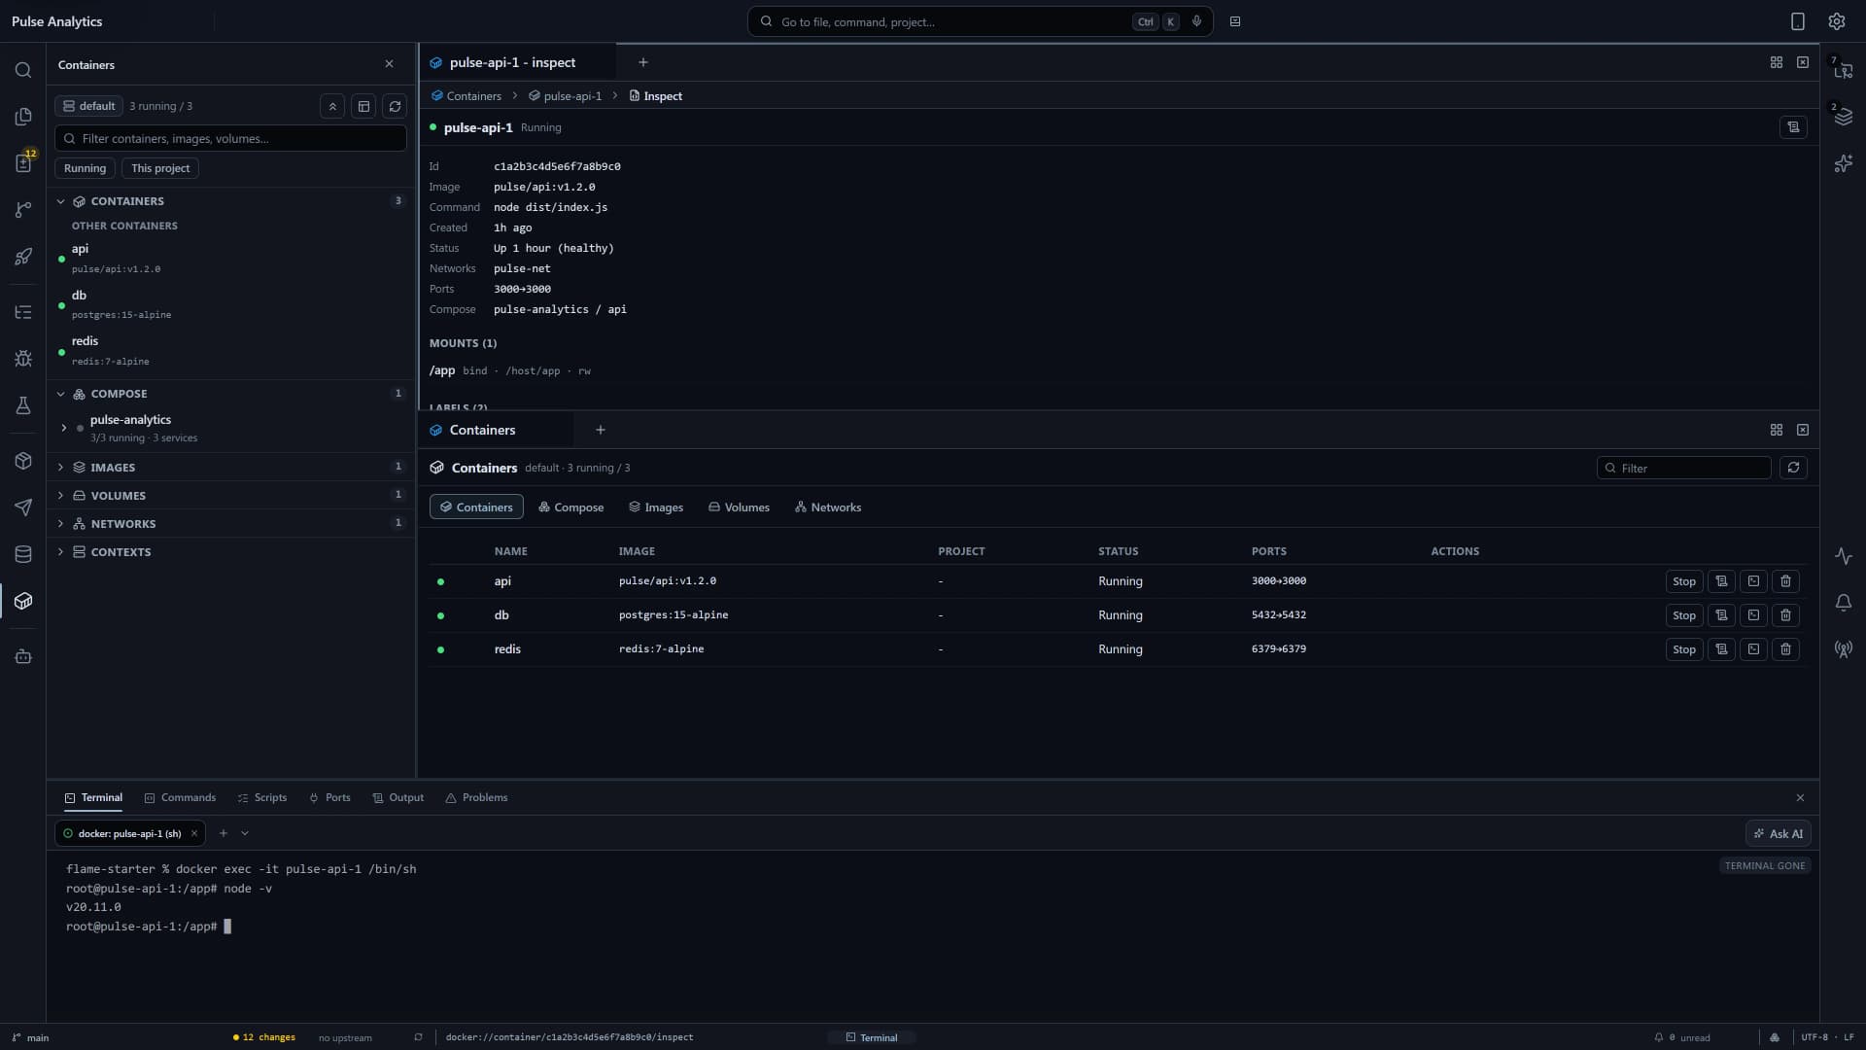Stop the redis container
The width and height of the screenshot is (1866, 1050).
point(1684,649)
